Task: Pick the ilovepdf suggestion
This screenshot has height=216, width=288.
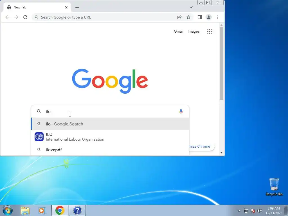Action: (x=110, y=150)
